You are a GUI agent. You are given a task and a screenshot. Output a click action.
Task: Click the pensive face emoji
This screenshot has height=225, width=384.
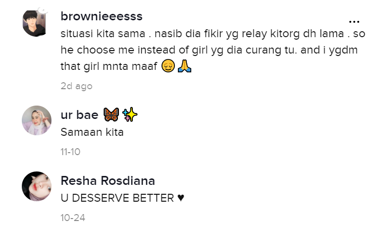tap(168, 66)
